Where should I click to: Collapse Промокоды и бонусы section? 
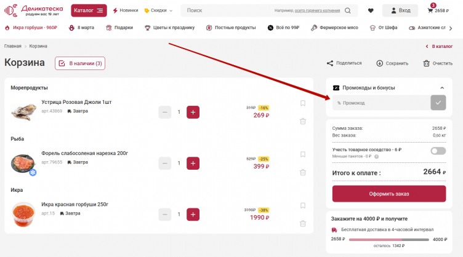[x=441, y=88]
